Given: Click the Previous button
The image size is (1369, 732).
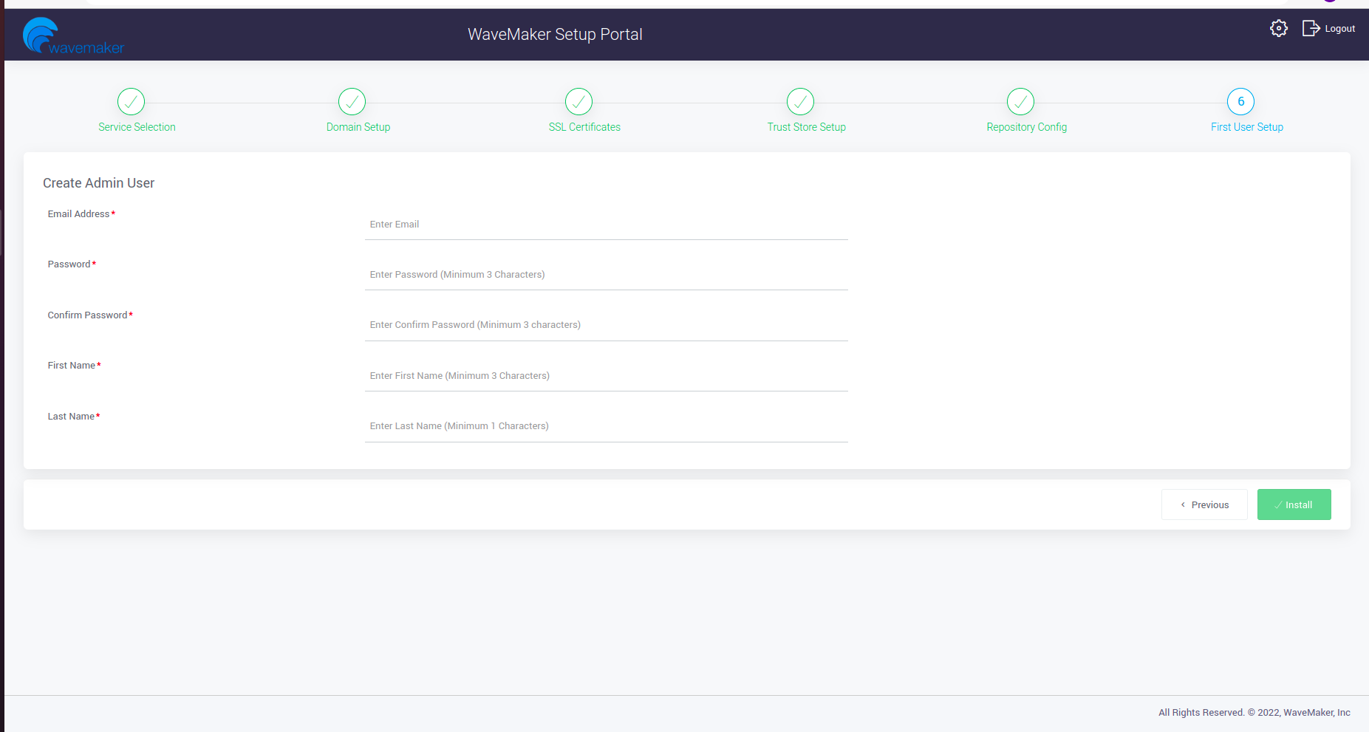Looking at the screenshot, I should (x=1204, y=504).
